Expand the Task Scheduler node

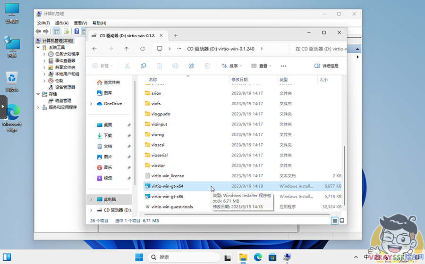point(44,54)
